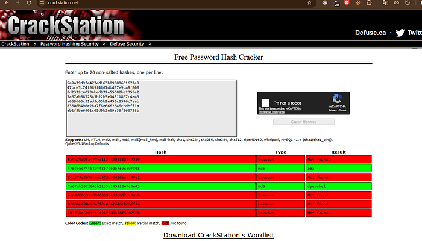The width and height of the screenshot is (422, 241).
Task: Open the red shield extension icon
Action: point(347,2)
